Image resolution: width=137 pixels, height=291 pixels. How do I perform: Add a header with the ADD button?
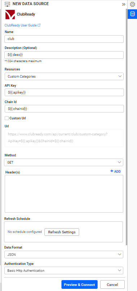[115, 171]
